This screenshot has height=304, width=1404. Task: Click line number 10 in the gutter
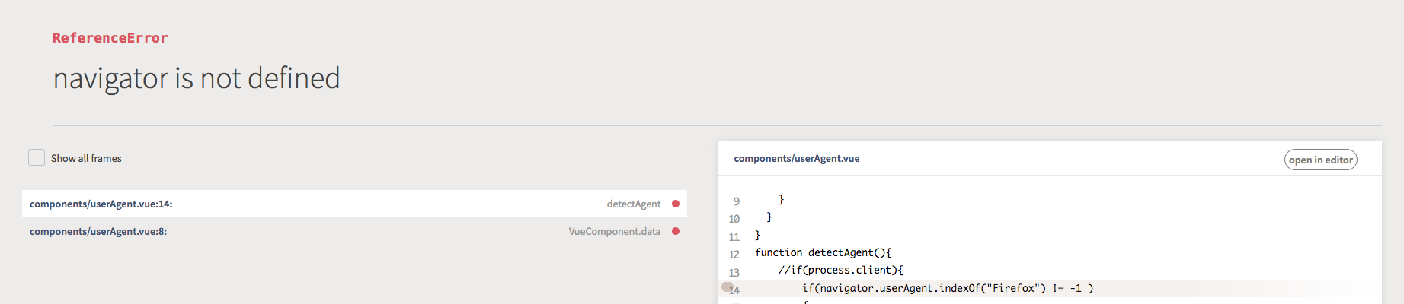[x=734, y=219]
